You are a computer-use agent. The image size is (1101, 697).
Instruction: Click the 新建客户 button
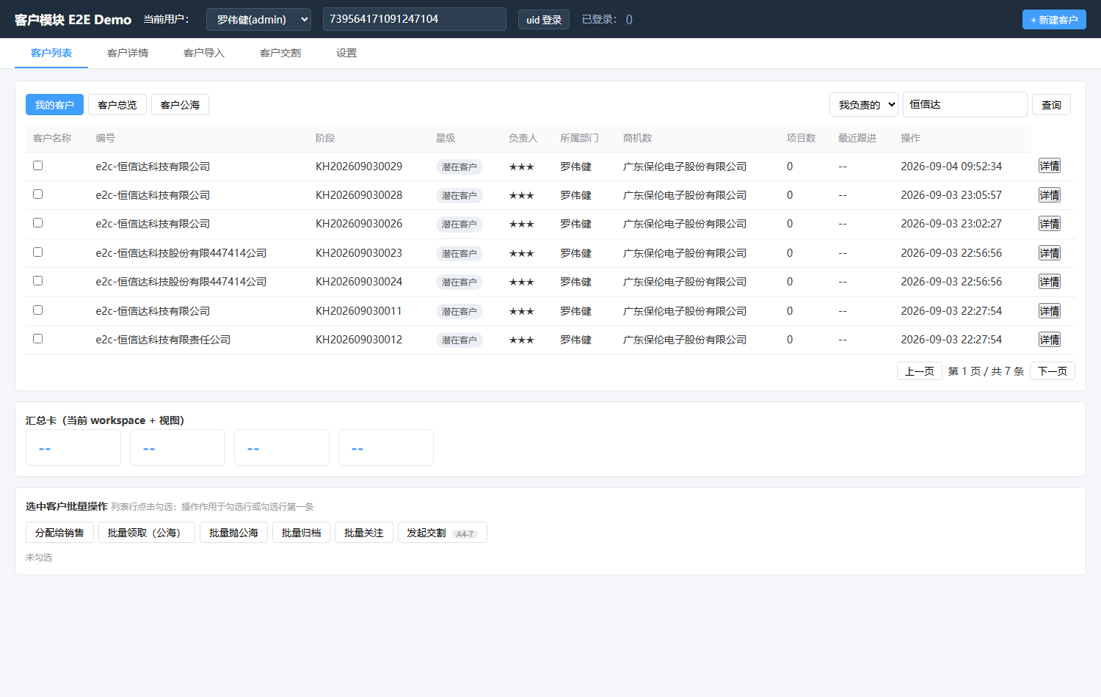1054,20
